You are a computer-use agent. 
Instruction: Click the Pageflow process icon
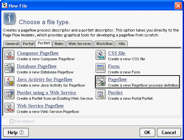pyautogui.click(x=100, y=81)
